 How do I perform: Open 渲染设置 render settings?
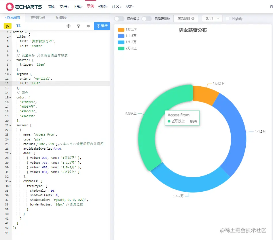tap(186, 18)
